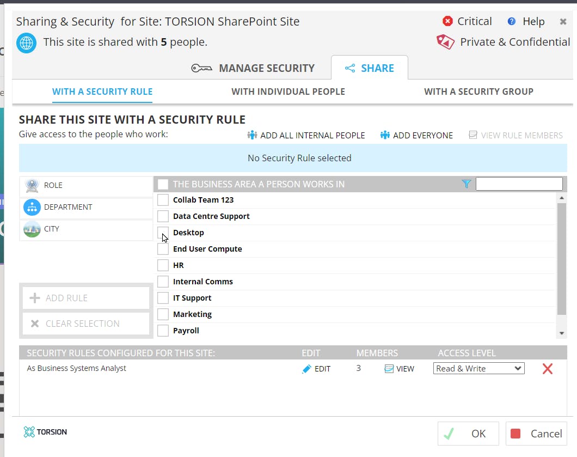Click the Add All Internal People icon
The width and height of the screenshot is (577, 457).
coord(252,135)
